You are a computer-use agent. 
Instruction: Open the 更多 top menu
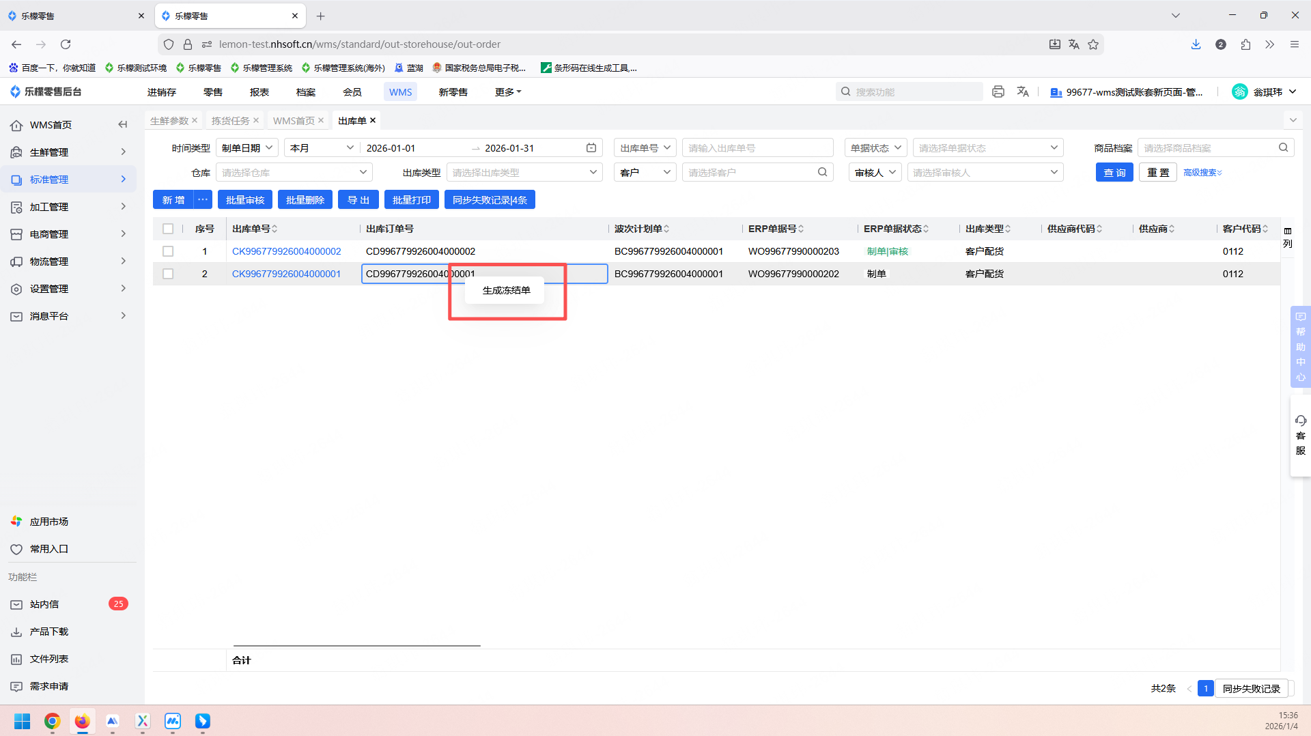coord(508,92)
